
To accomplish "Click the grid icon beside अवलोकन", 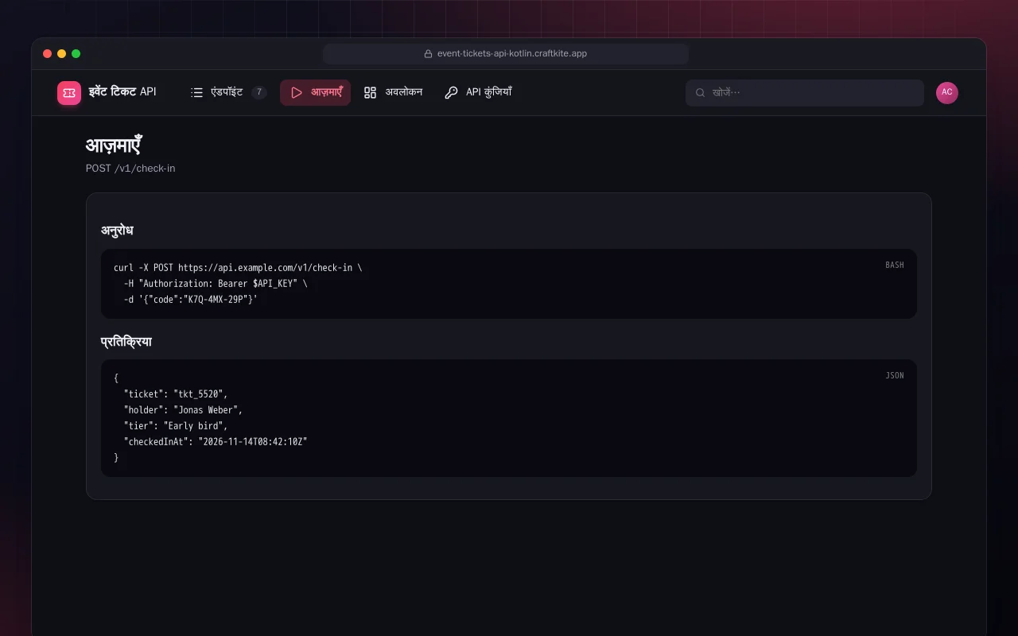I will (370, 92).
